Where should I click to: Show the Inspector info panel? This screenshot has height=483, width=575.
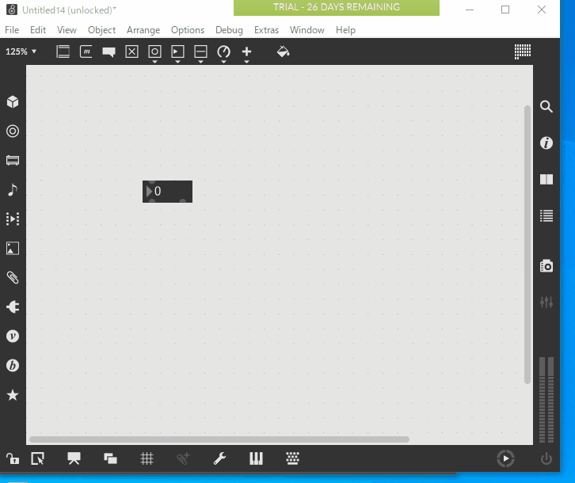546,143
